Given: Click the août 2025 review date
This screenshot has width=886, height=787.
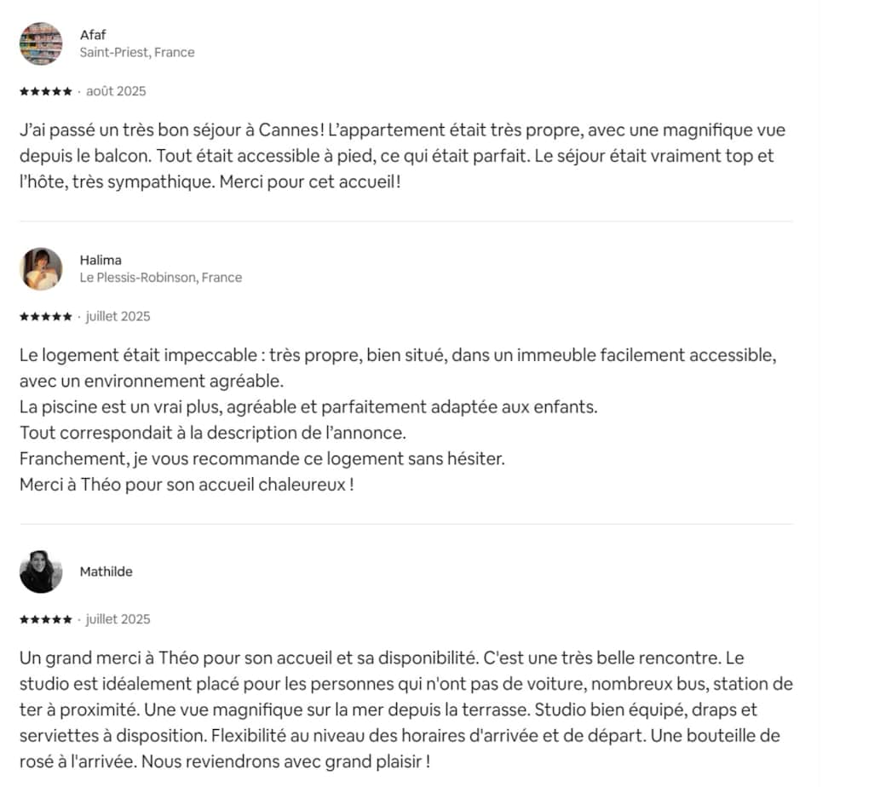Looking at the screenshot, I should (x=116, y=91).
